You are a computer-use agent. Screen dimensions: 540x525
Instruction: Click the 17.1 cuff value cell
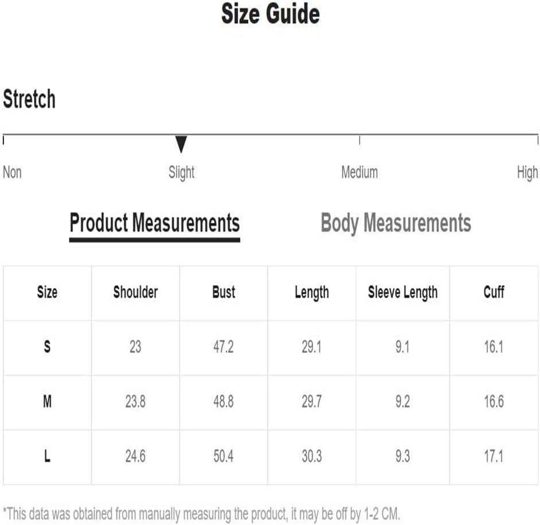[x=494, y=457]
